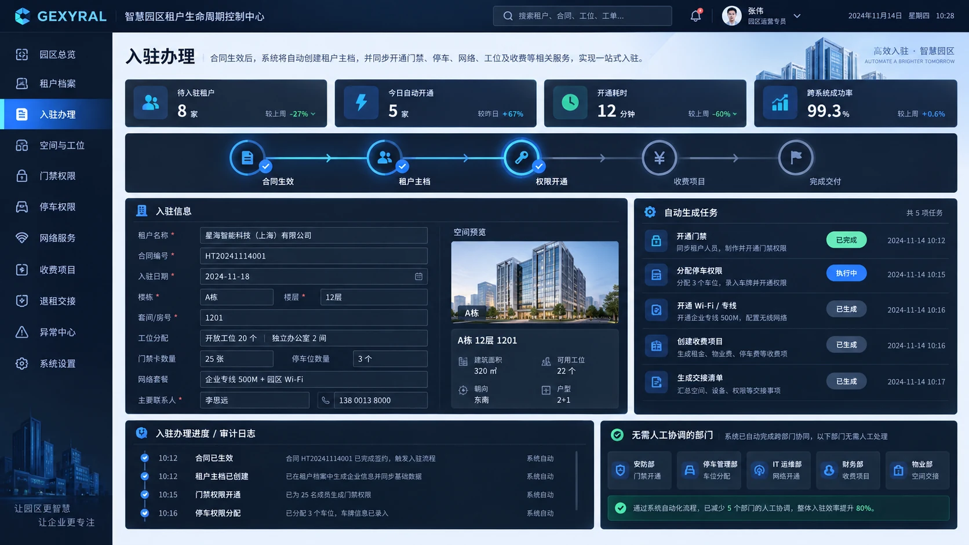Image resolution: width=969 pixels, height=545 pixels.
Task: Open 收费项目 in the sidebar
Action: click(56, 270)
